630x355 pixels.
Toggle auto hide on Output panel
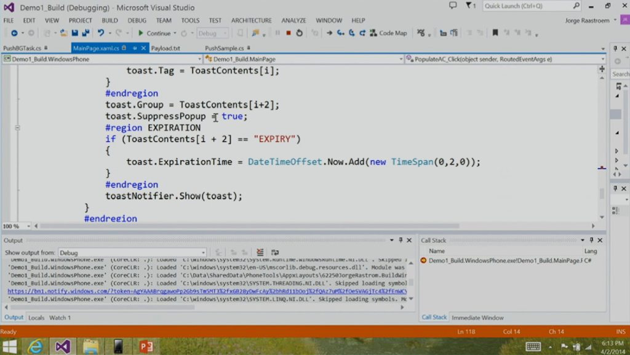pos(401,240)
